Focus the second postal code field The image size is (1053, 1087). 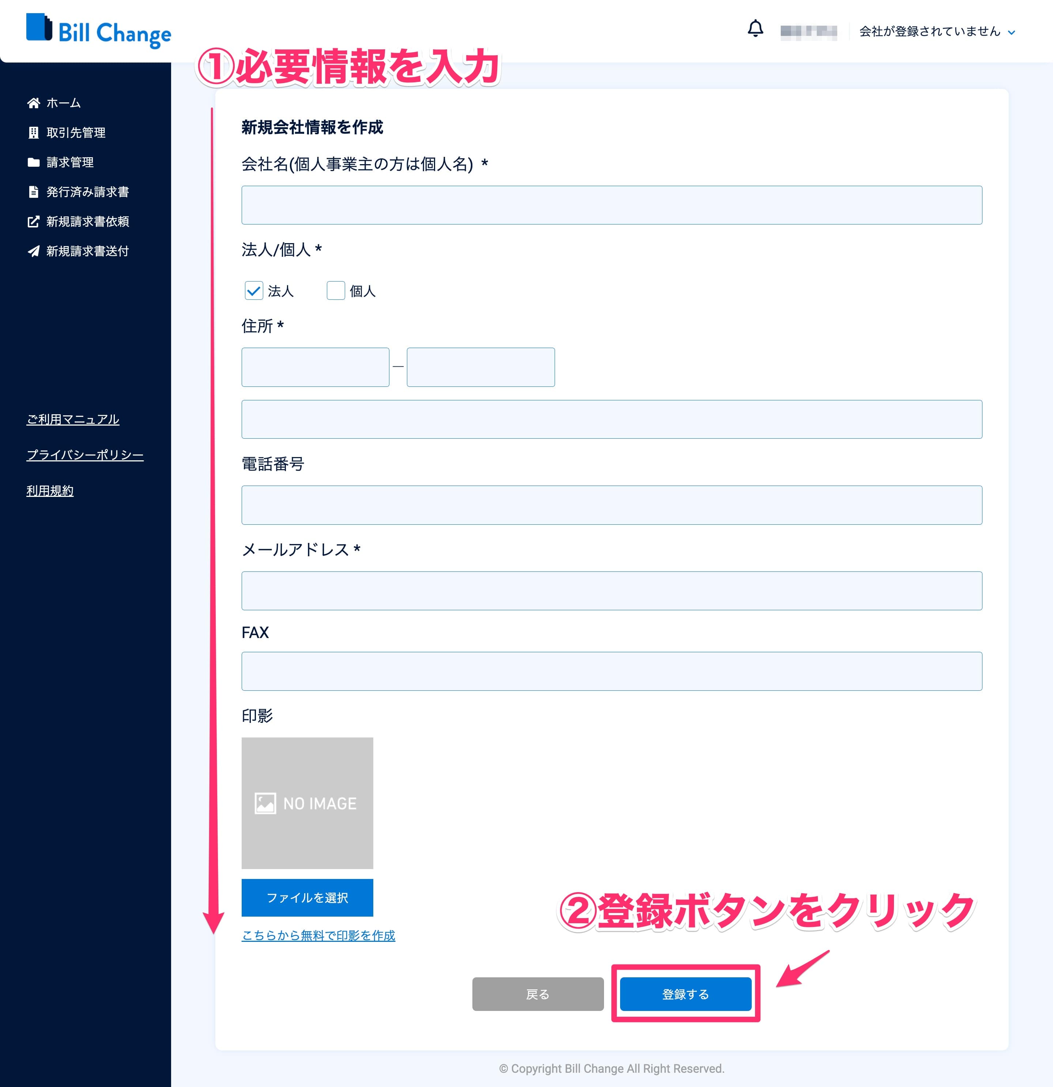(481, 367)
